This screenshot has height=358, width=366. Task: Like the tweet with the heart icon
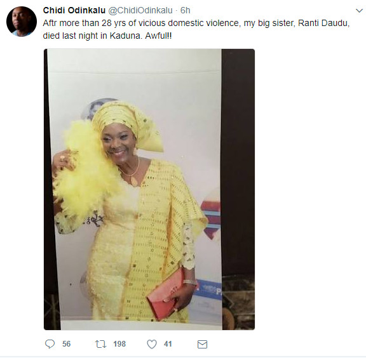click(x=152, y=344)
